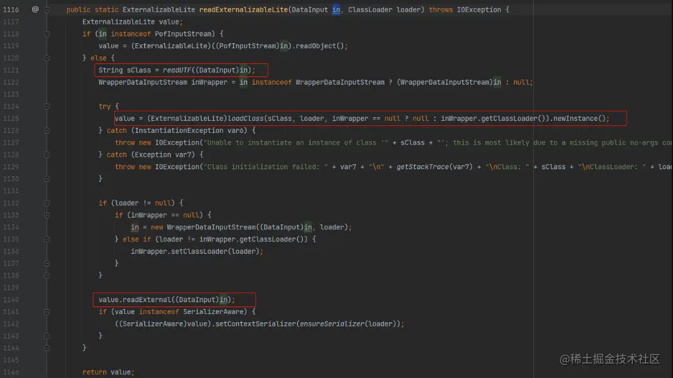The image size is (673, 378).
Task: Collapse the readExternalizableLite method at line 1116
Action: (47, 9)
